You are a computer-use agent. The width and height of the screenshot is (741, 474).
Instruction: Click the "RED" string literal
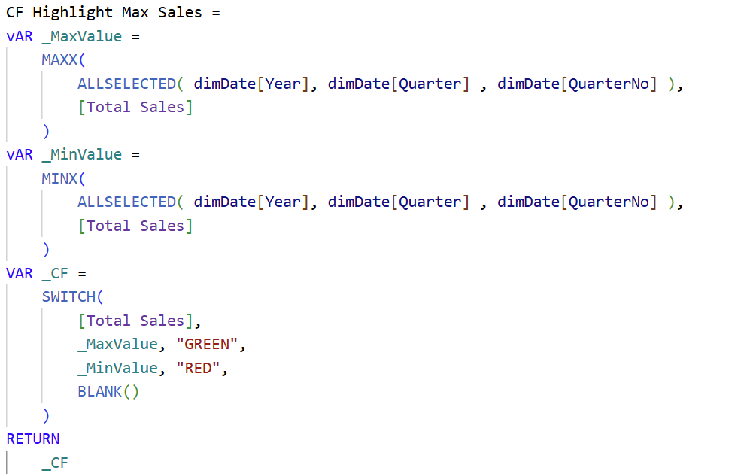point(198,368)
